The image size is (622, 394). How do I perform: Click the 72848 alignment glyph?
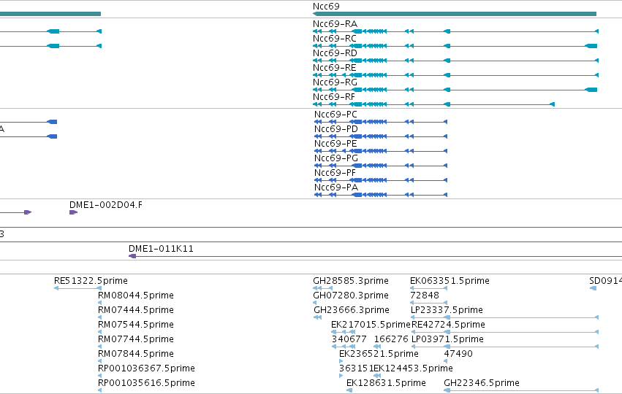[429, 303]
